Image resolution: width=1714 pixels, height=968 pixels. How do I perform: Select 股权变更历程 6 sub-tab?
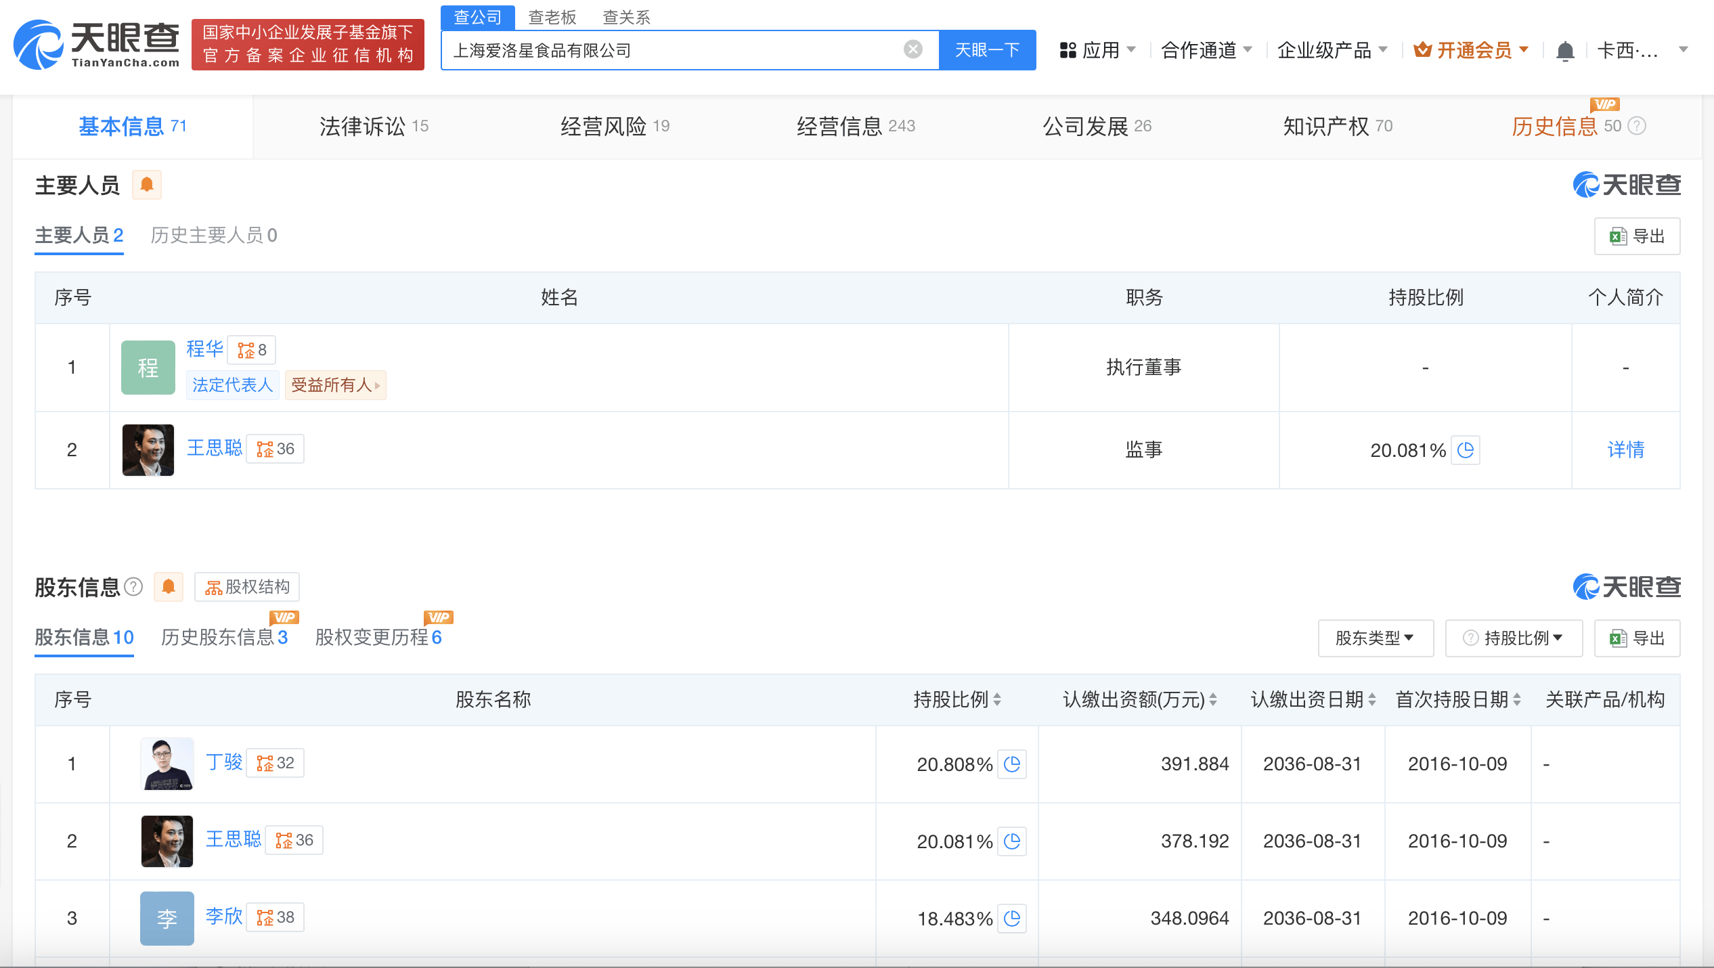pos(378,638)
